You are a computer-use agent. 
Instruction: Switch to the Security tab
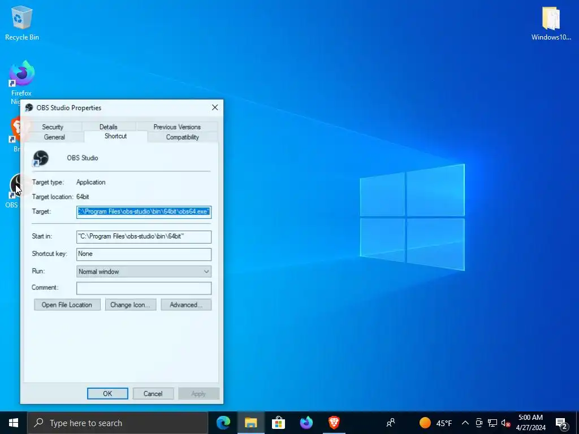53,127
